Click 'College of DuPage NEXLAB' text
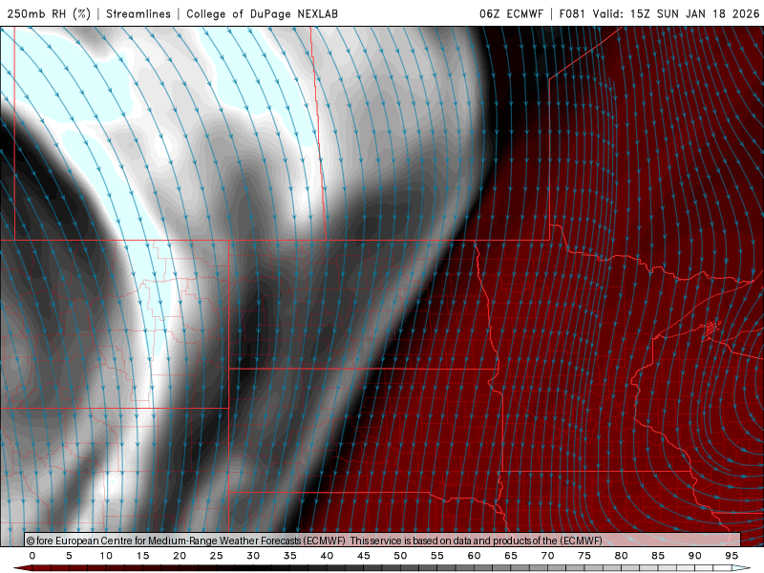Screen dimensions: 764x573 (x=262, y=13)
